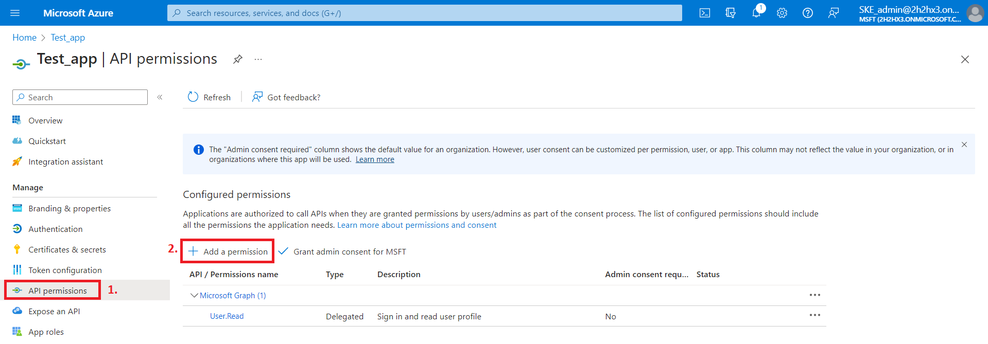Viewport: 988px width, 344px height.
Task: Click the top search resources box
Action: [424, 13]
